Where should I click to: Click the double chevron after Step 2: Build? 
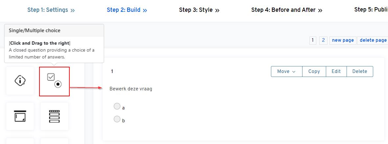[145, 10]
